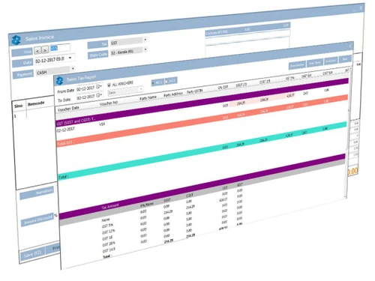Click the Sales Tax Report title text
This screenshot has width=375, height=281.
click(81, 79)
